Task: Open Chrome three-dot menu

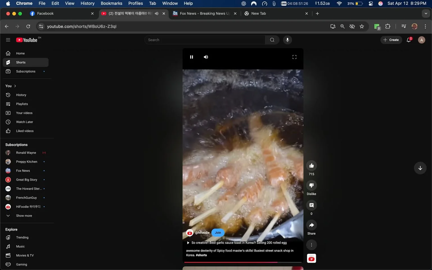Action: click(425, 26)
